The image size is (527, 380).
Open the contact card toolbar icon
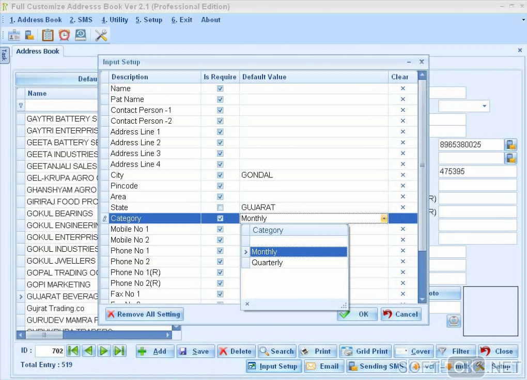(x=14, y=35)
